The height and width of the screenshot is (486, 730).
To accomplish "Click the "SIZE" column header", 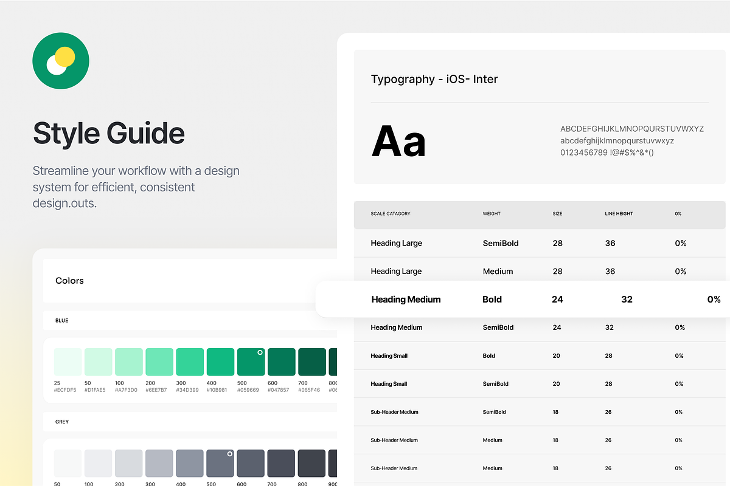I will [557, 214].
